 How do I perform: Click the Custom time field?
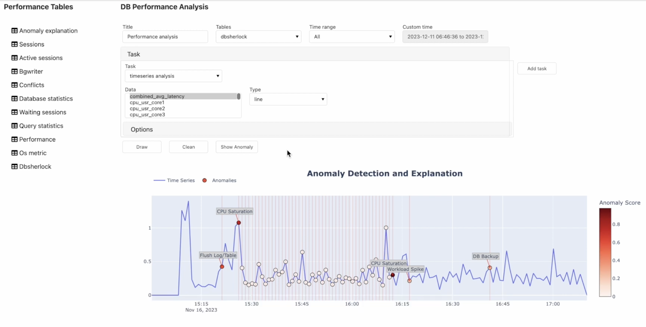click(445, 37)
